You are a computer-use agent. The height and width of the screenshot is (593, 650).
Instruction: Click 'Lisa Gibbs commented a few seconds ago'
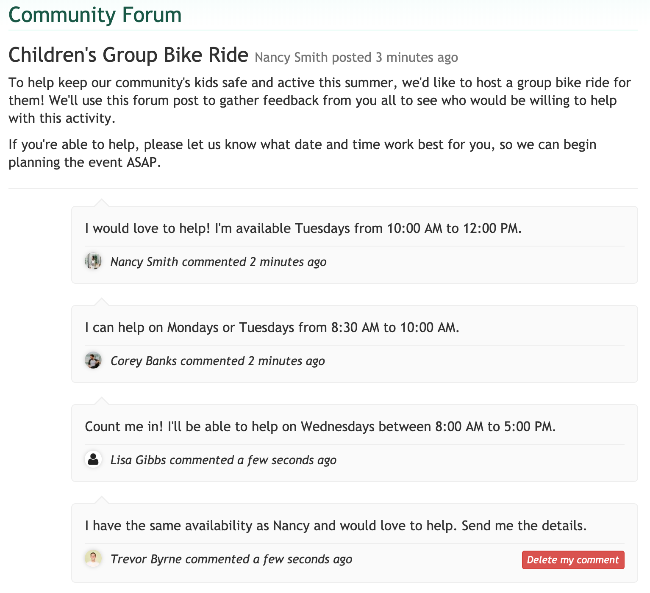coord(223,460)
